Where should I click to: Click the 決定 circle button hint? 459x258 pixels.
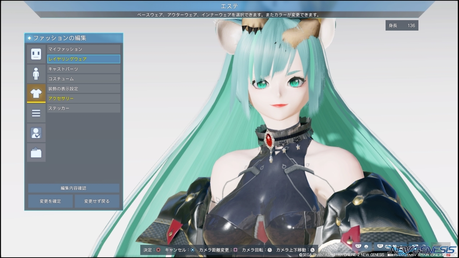[158, 250]
